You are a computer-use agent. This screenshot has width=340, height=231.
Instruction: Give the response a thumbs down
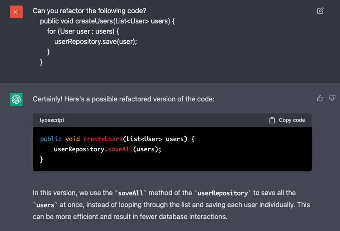332,98
